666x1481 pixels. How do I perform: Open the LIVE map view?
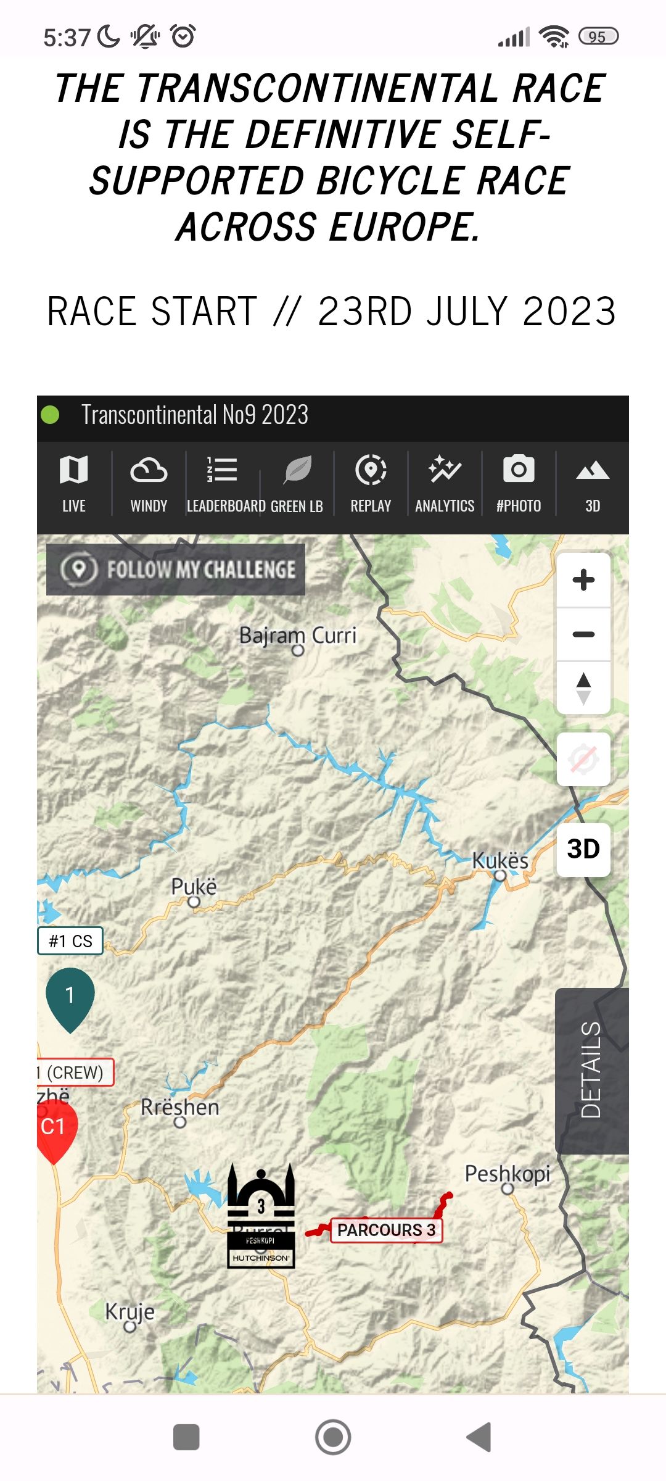(74, 484)
